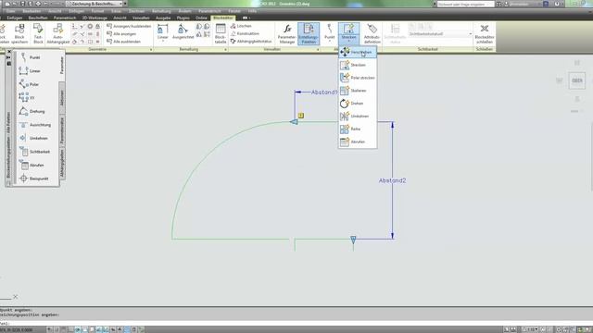
Task: Choose Verschieben in the action dropdown list
Action: (358, 52)
